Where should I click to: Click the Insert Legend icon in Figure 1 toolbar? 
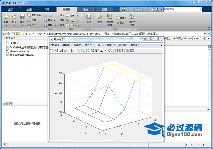coord(121,51)
